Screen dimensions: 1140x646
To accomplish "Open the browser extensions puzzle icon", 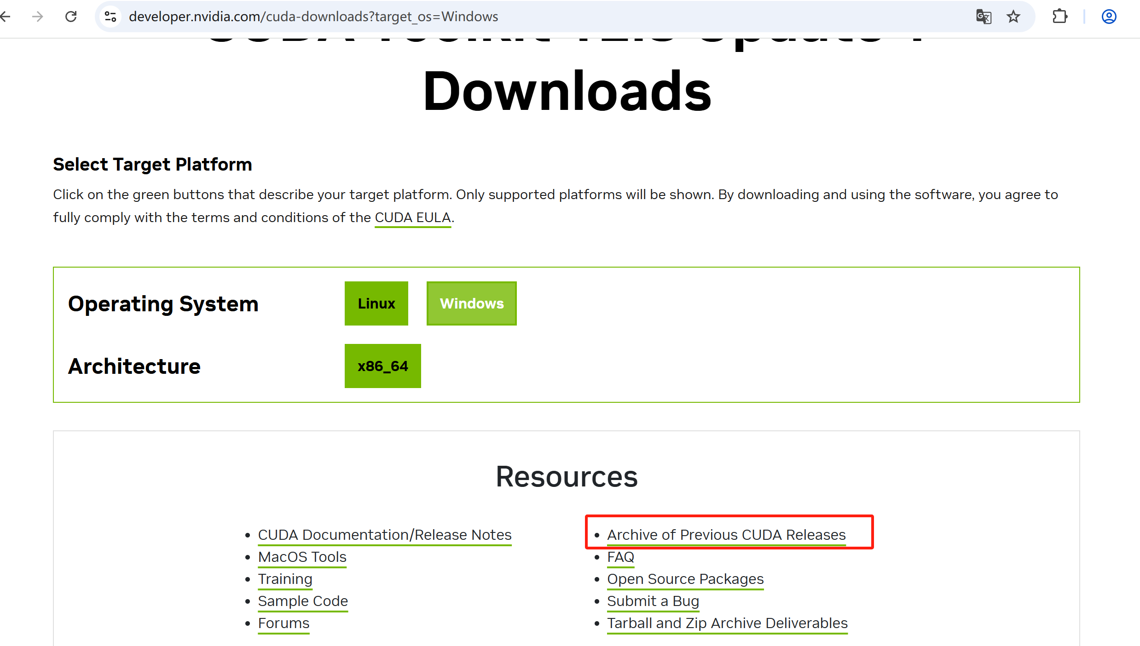I will 1059,17.
